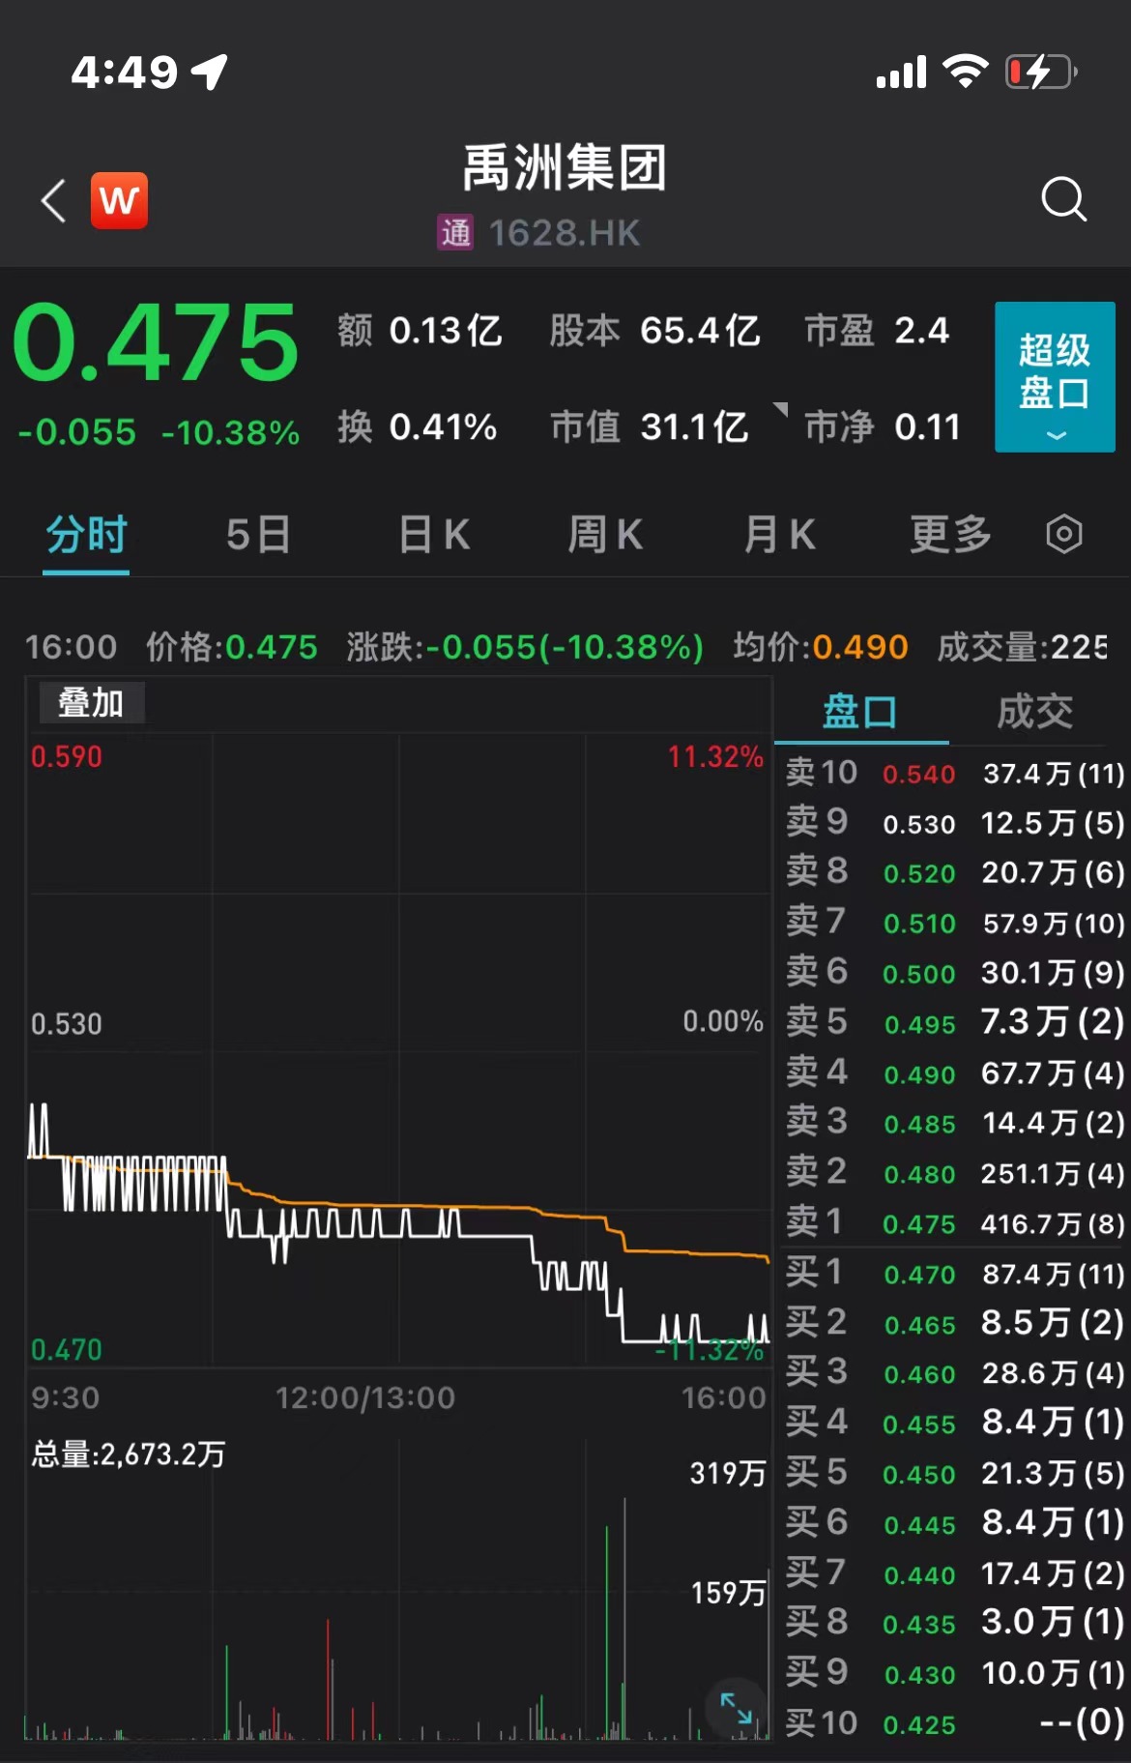Switch to the 5日 chart tab
Image resolution: width=1131 pixels, height=1763 pixels.
coord(259,534)
